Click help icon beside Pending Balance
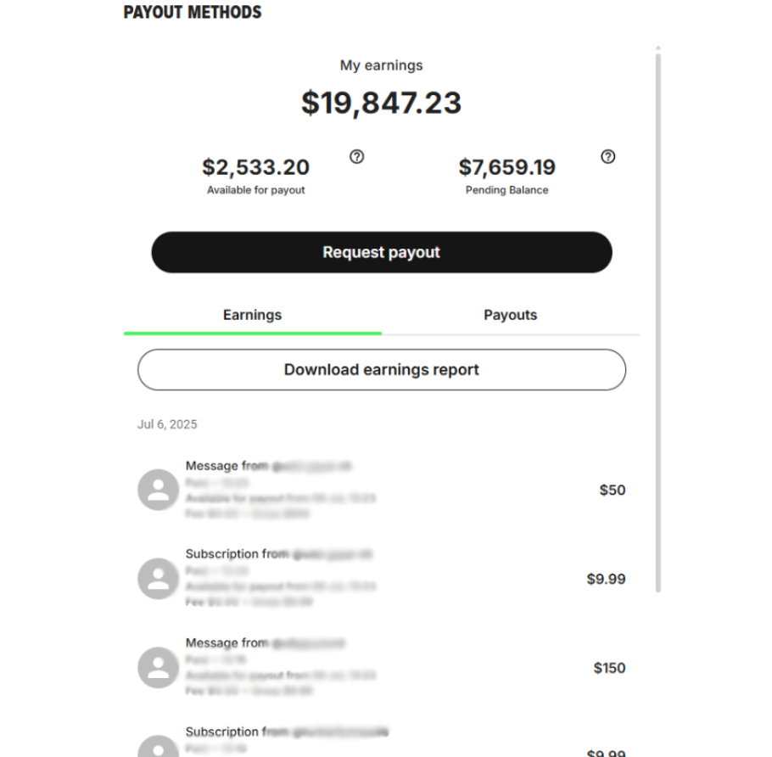 (x=607, y=157)
